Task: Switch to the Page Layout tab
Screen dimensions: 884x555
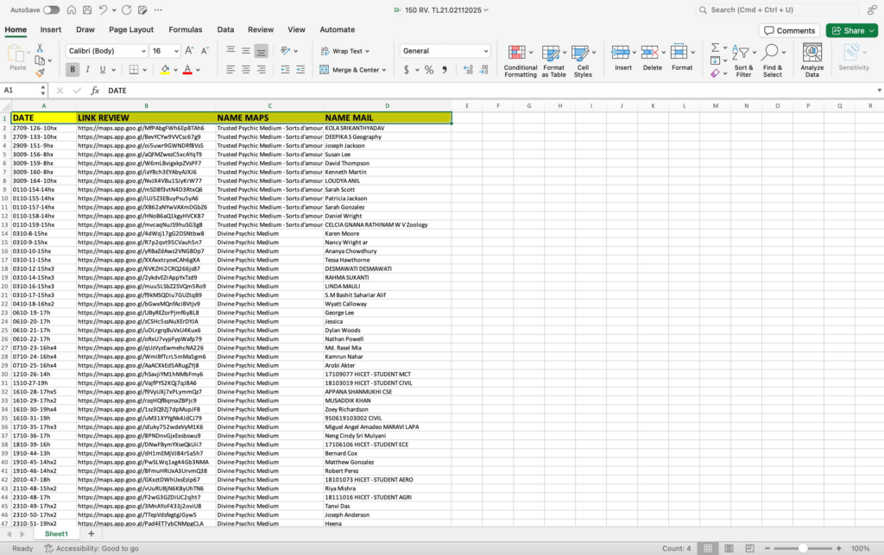Action: coord(131,29)
